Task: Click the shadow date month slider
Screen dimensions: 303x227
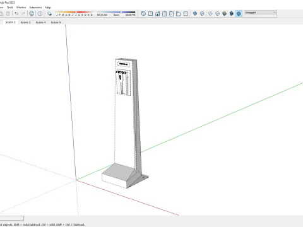Action: click(x=74, y=13)
